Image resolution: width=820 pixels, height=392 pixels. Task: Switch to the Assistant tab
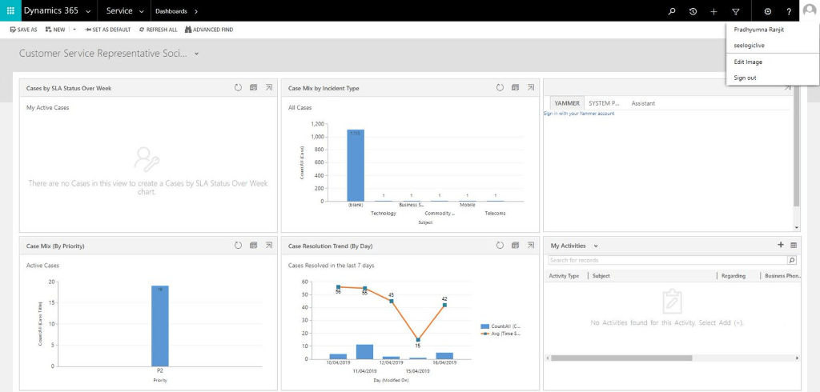pos(642,103)
